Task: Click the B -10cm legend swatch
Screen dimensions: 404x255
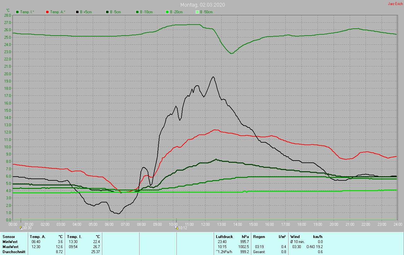Action: (137, 12)
